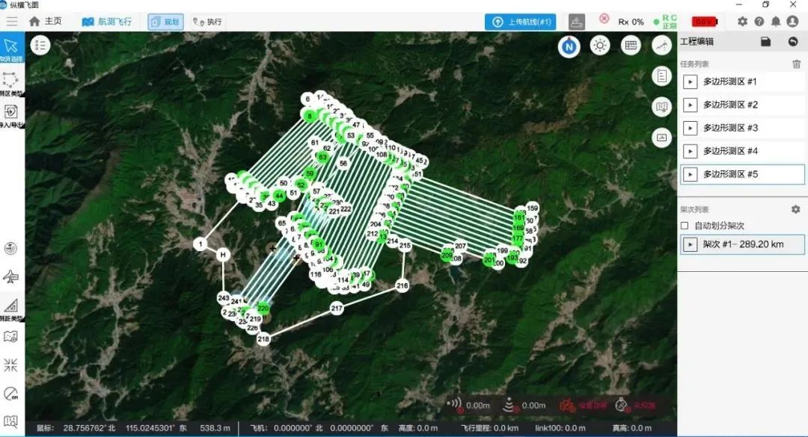
Task: Select waypoint 218 on the map
Action: [263, 338]
